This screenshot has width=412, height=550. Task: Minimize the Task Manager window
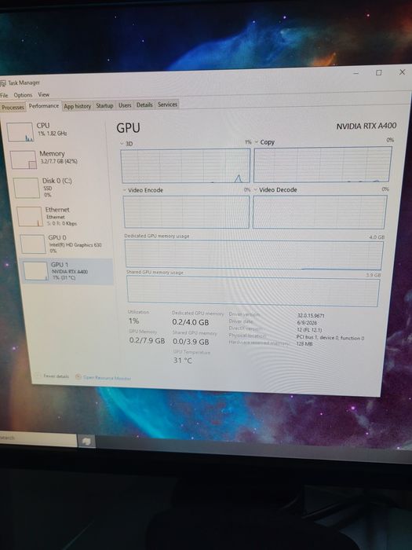tap(356, 73)
